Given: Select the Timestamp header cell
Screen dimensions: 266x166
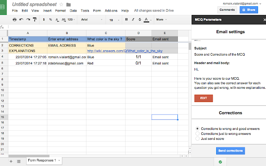Looking at the screenshot, I should point(28,39).
